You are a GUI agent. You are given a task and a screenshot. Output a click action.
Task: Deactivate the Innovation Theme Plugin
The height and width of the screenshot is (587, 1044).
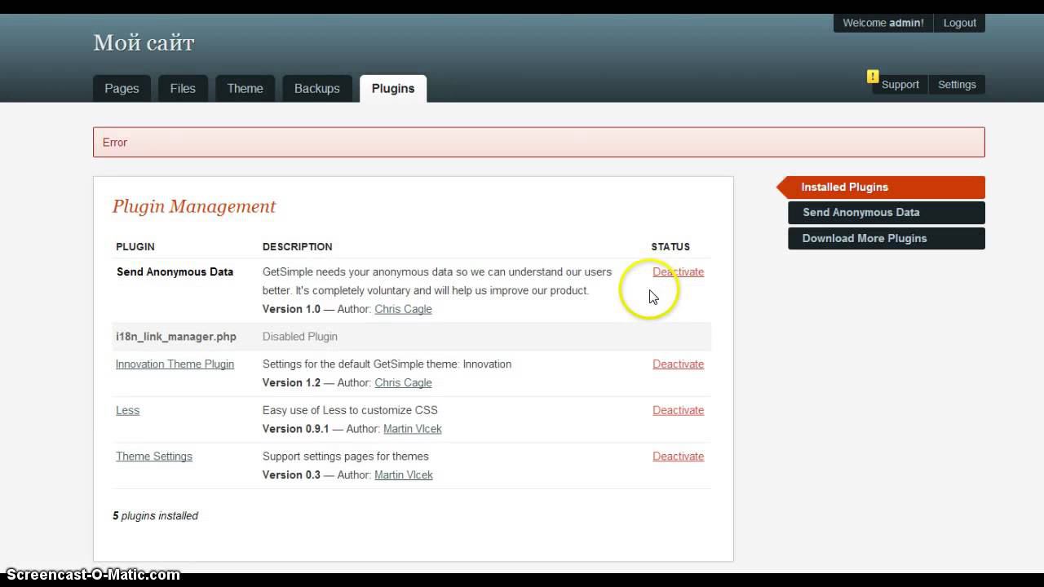(678, 364)
